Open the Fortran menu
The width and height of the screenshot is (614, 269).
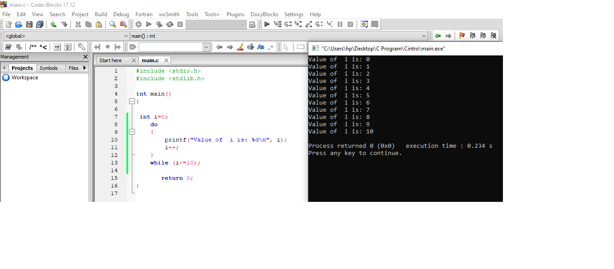pos(144,14)
